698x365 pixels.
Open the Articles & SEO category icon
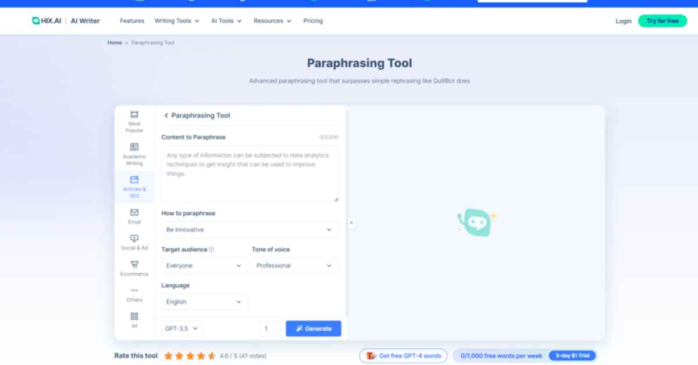134,180
